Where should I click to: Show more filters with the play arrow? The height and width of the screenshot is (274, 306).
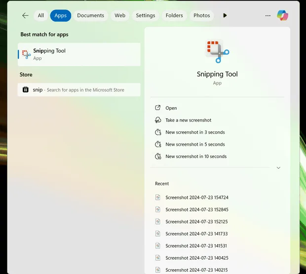click(x=225, y=15)
